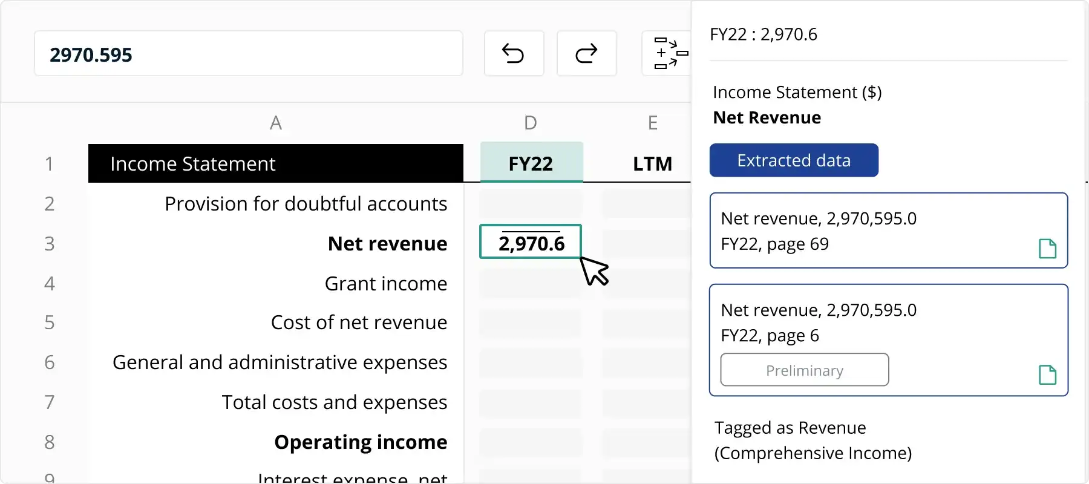The width and height of the screenshot is (1089, 484).
Task: Select the LTM column header cell
Action: coord(652,163)
